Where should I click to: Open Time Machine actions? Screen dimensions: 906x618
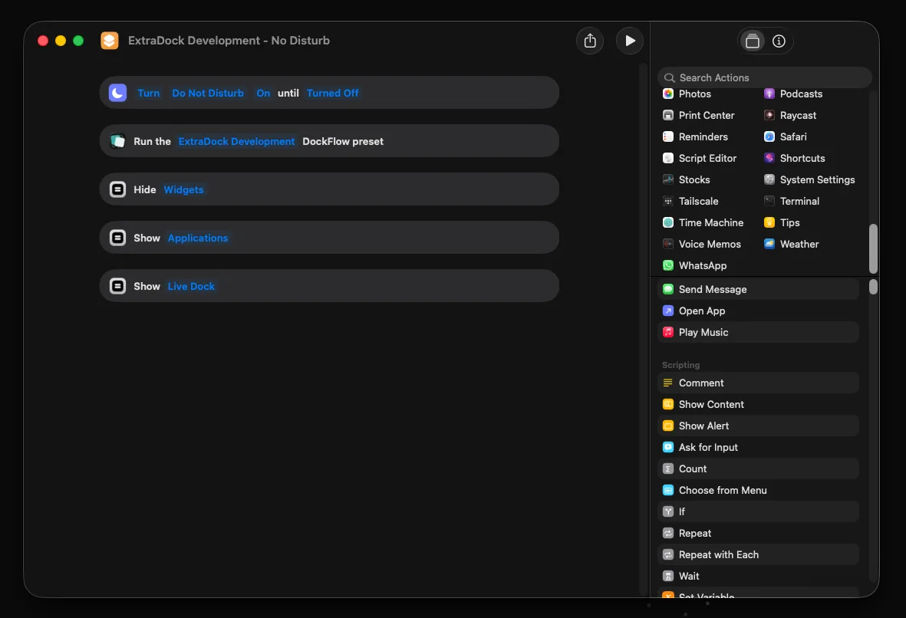point(703,222)
